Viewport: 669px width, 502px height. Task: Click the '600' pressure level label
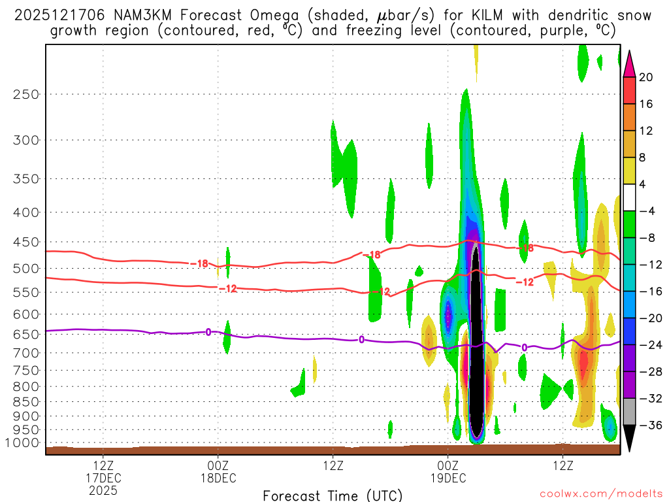click(26, 314)
